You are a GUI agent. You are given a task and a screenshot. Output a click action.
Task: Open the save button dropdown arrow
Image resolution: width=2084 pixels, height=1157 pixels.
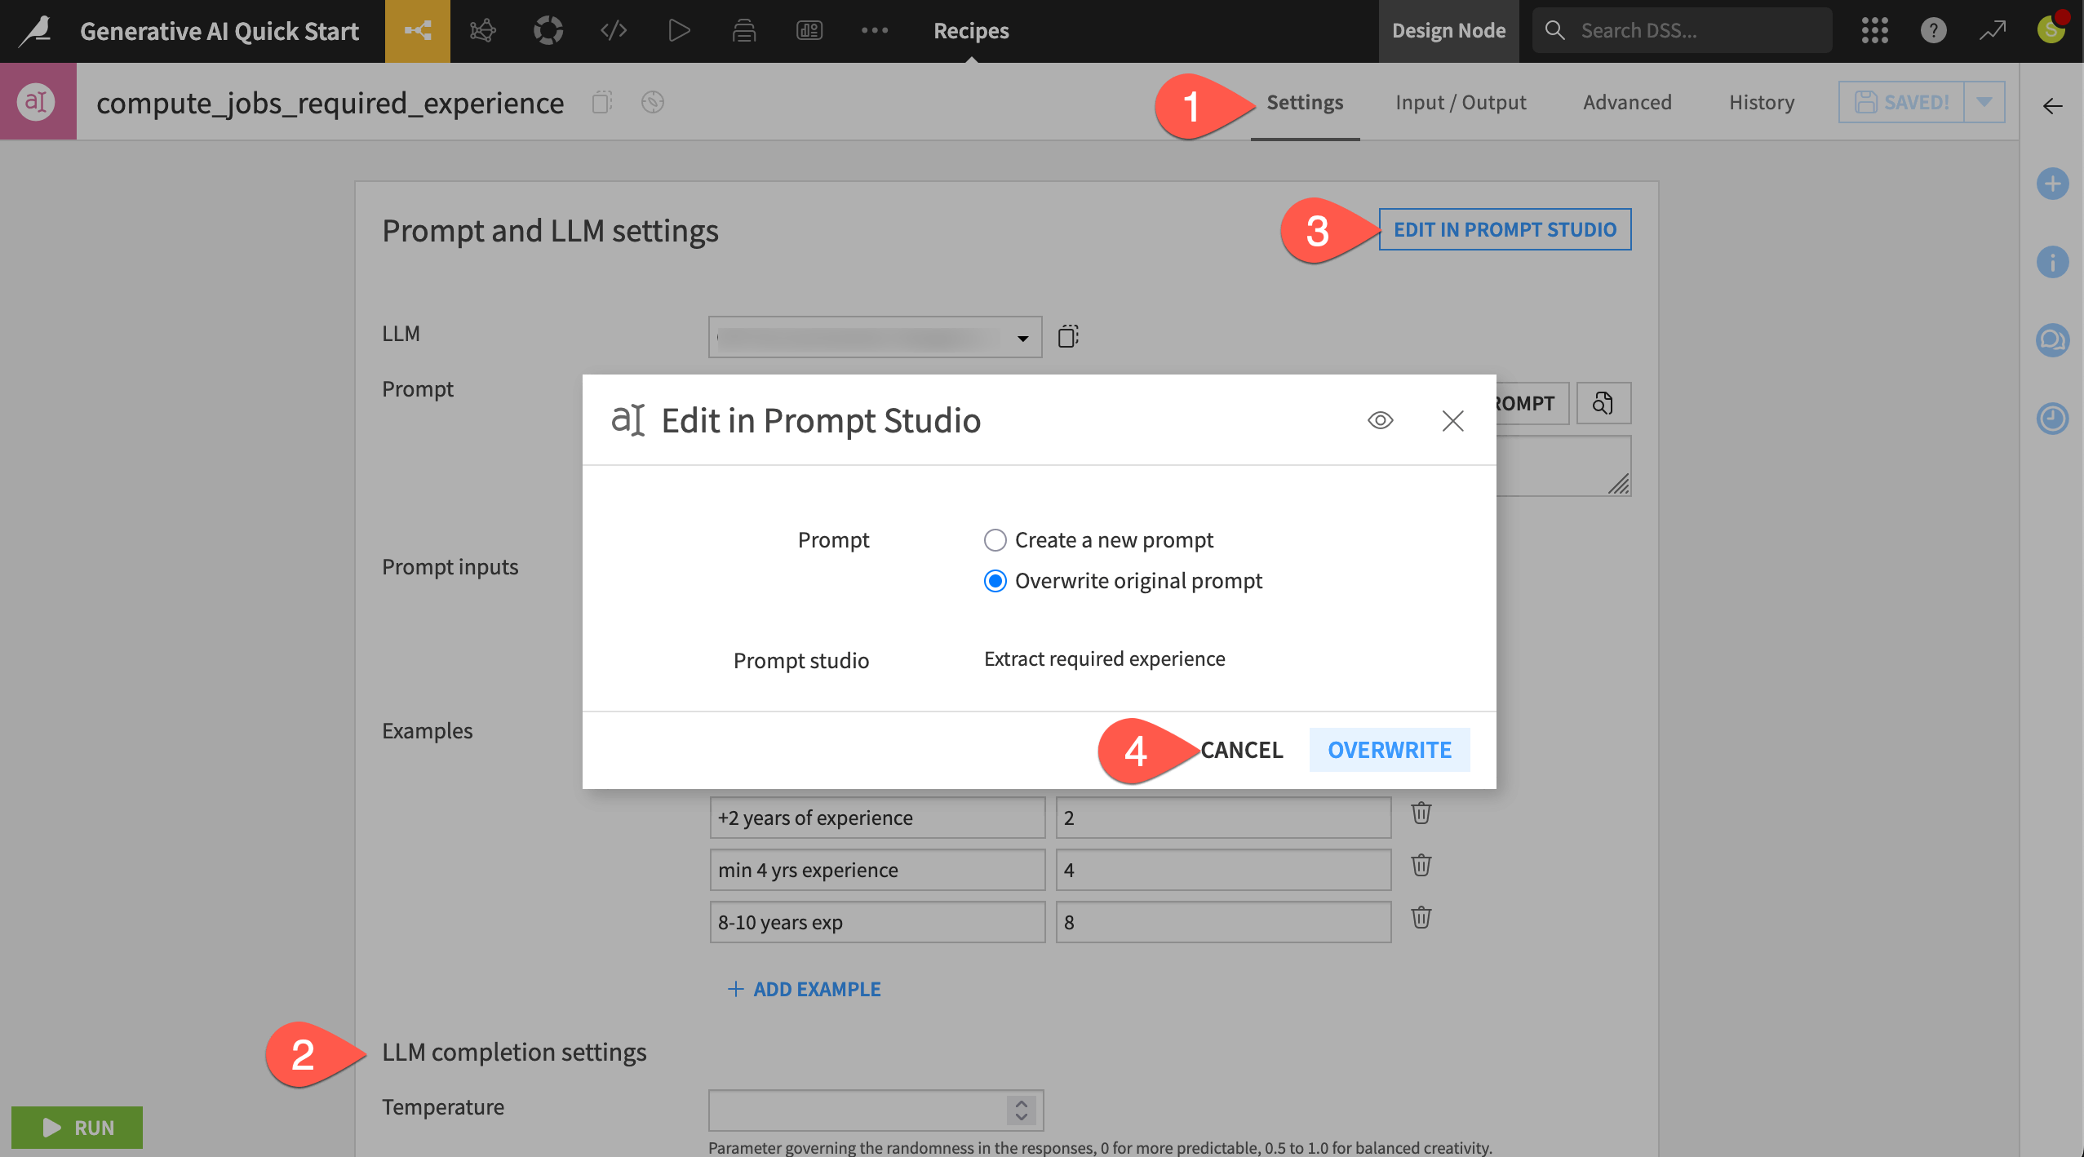[x=1984, y=102]
